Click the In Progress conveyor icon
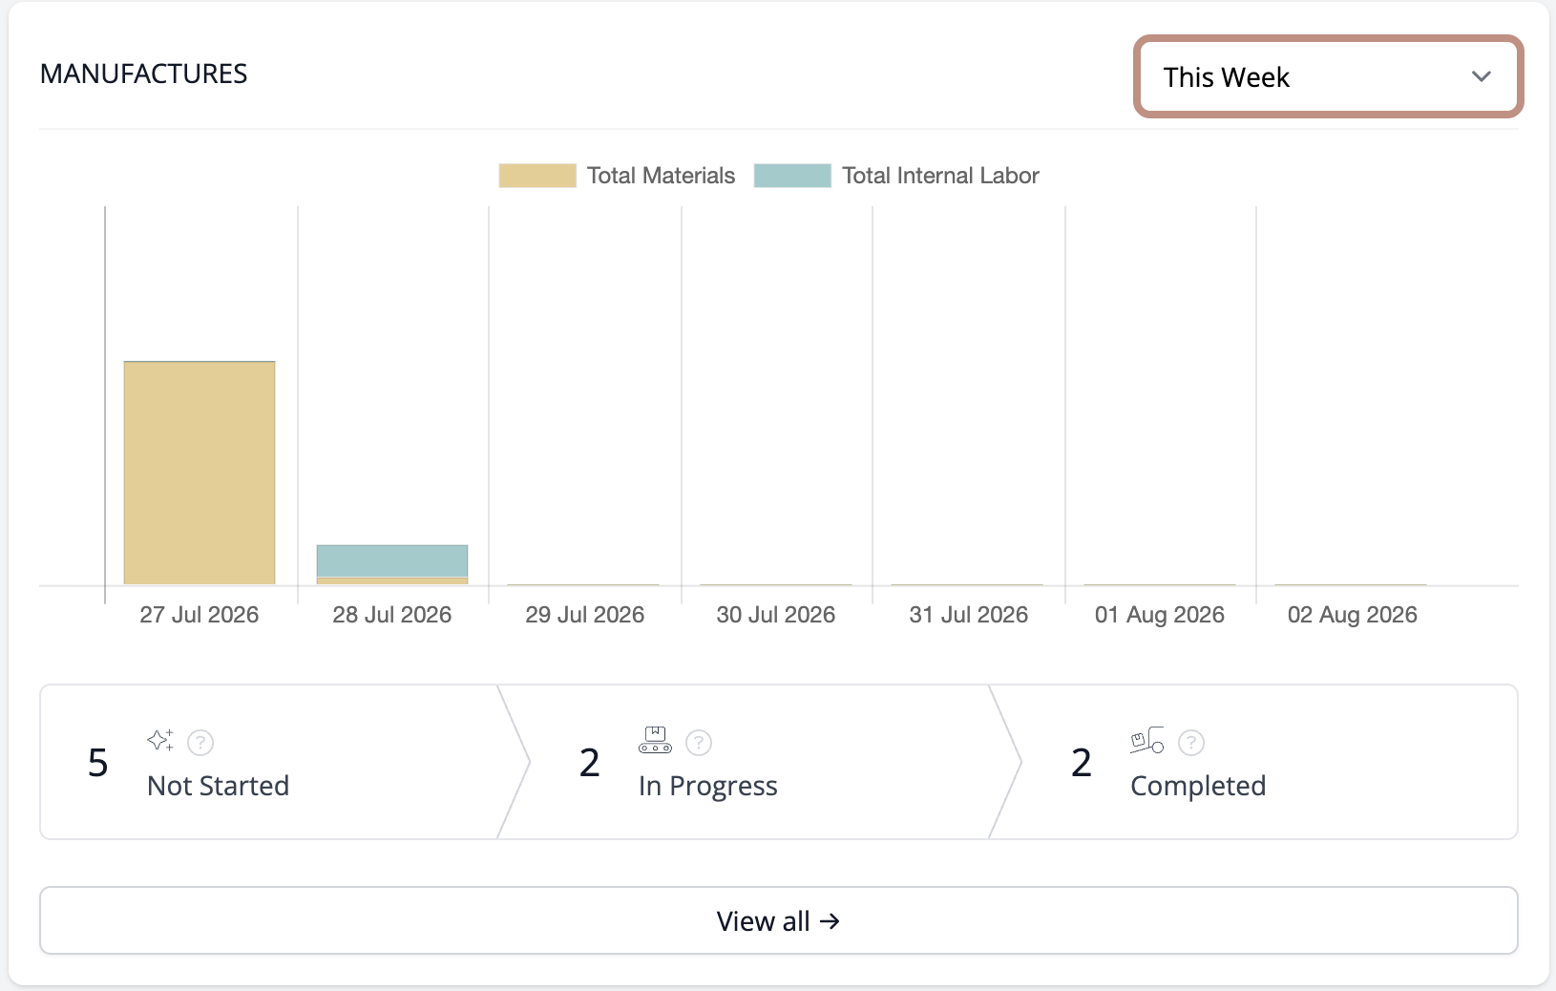The height and width of the screenshot is (991, 1556). (655, 740)
